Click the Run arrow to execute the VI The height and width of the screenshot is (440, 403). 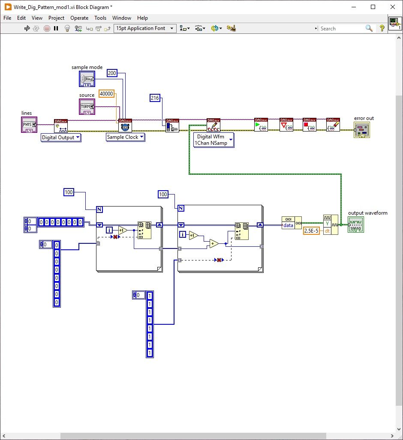27,28
